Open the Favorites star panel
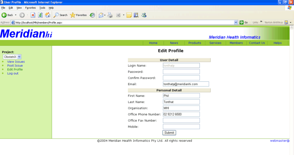Image resolution: width=294 pixels, height=155 pixels. pos(78,15)
